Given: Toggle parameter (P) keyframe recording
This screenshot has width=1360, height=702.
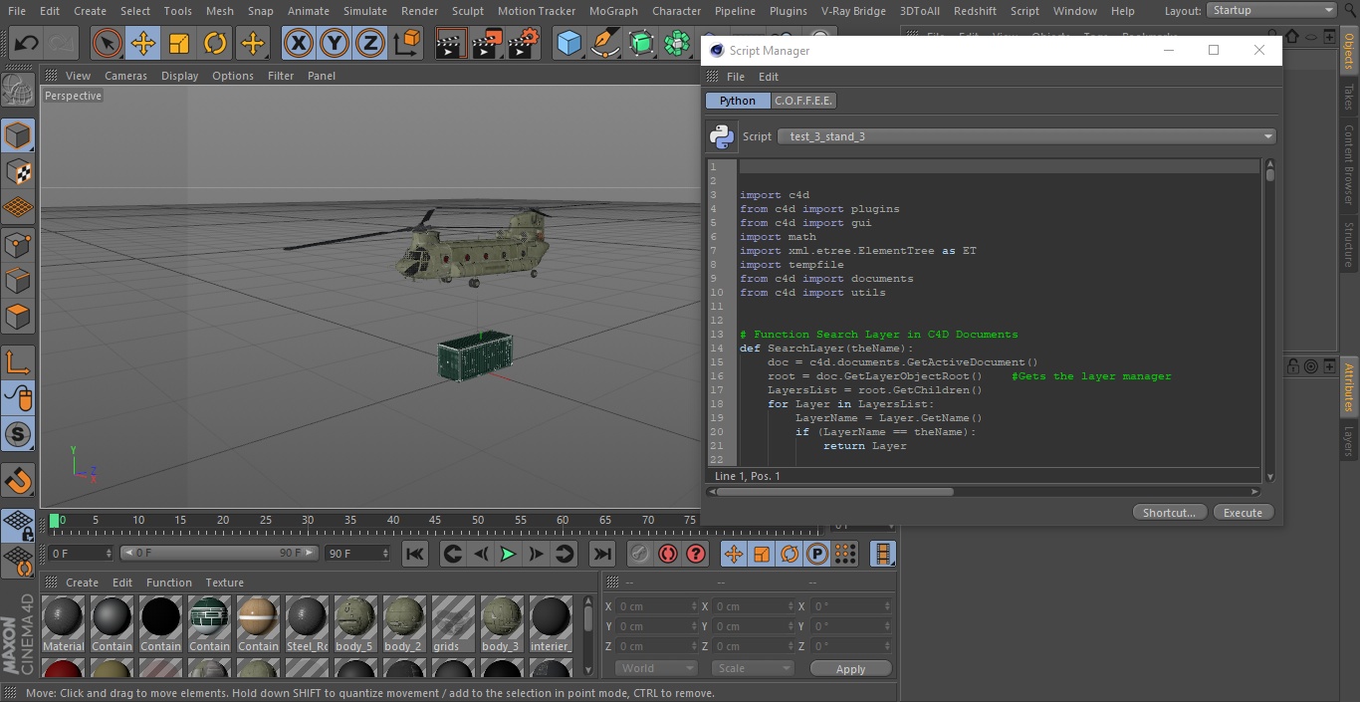Looking at the screenshot, I should click(x=817, y=554).
